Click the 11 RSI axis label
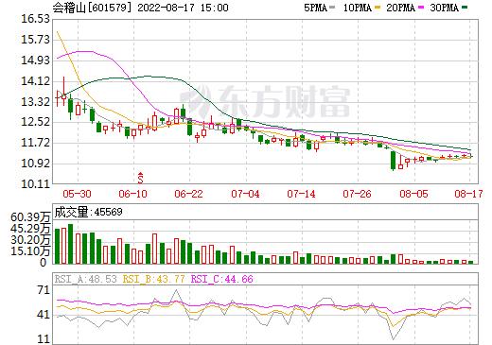Viewport: 492px width, 345px height. click(x=44, y=339)
